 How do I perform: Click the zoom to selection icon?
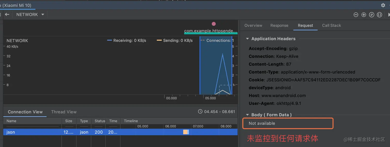coord(379,15)
